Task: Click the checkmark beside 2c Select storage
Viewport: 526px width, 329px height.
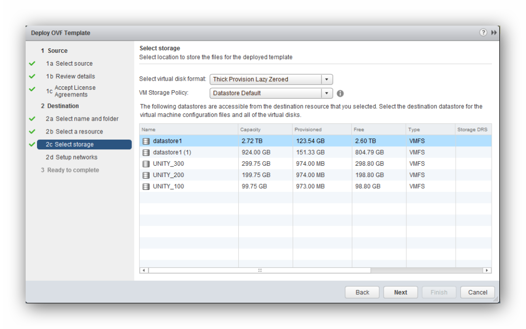Action: [x=31, y=144]
